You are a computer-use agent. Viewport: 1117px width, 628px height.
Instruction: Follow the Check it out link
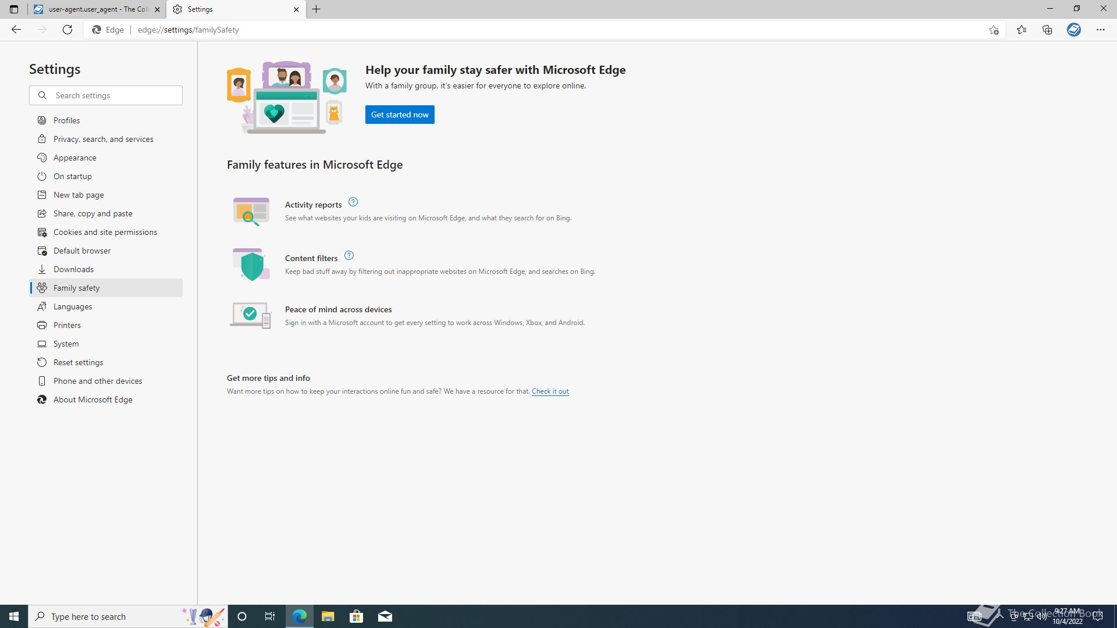550,391
